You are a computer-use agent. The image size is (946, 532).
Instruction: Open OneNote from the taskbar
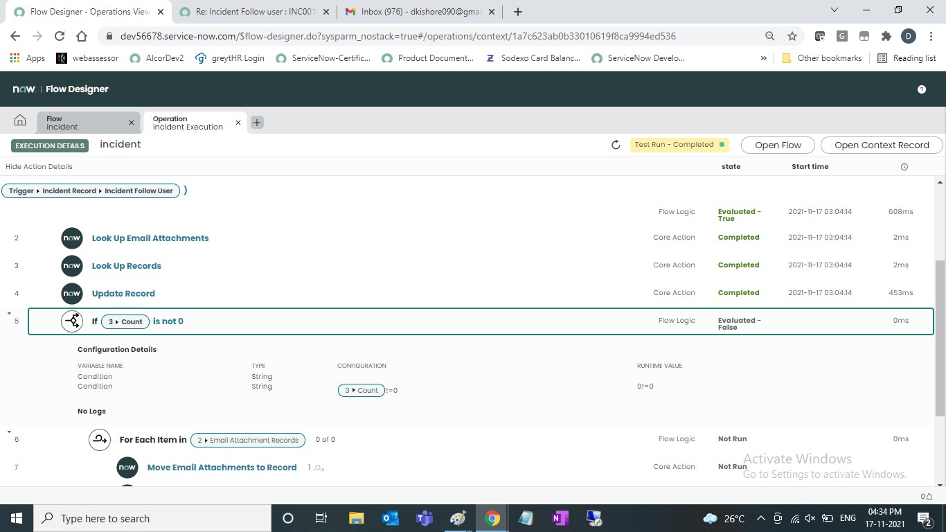560,518
